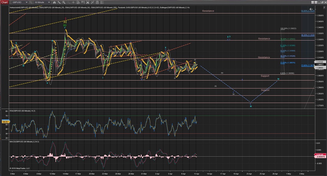Open the drawing tools pencil icon
This screenshot has width=327, height=176.
click(x=59, y=2)
